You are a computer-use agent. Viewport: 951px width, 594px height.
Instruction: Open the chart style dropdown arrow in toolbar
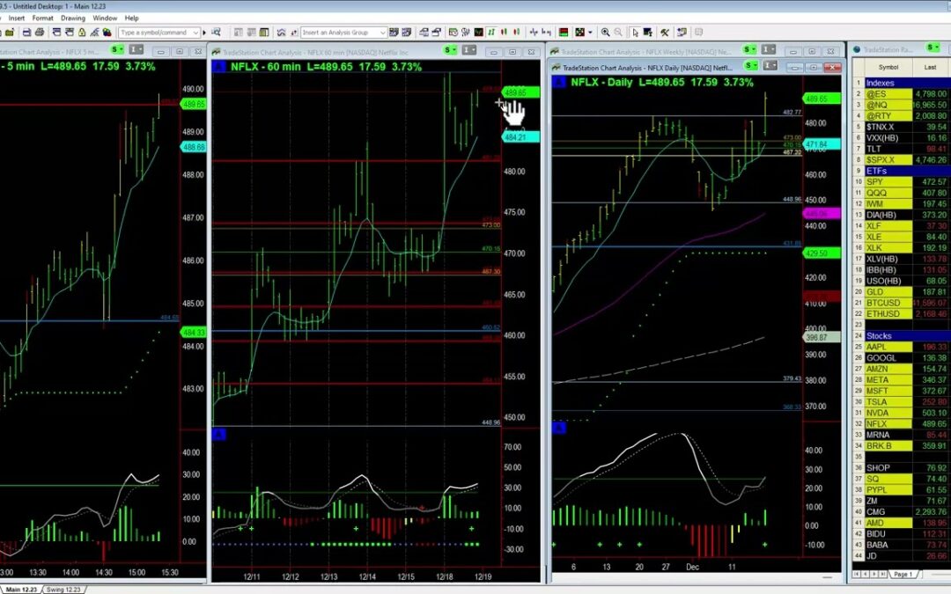coord(590,33)
